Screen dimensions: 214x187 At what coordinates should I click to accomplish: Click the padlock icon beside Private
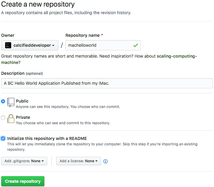(x=11, y=119)
